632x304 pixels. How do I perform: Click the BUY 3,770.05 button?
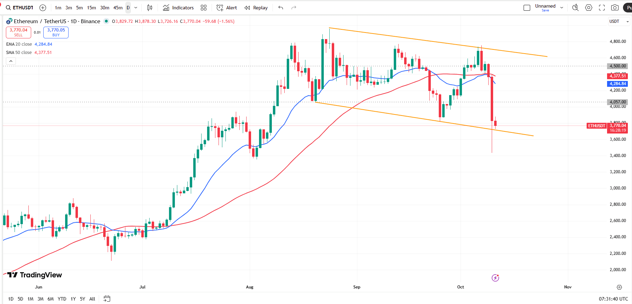pyautogui.click(x=56, y=32)
